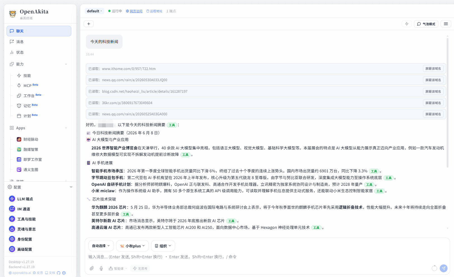Click the 运行中 running status indicator

click(115, 11)
